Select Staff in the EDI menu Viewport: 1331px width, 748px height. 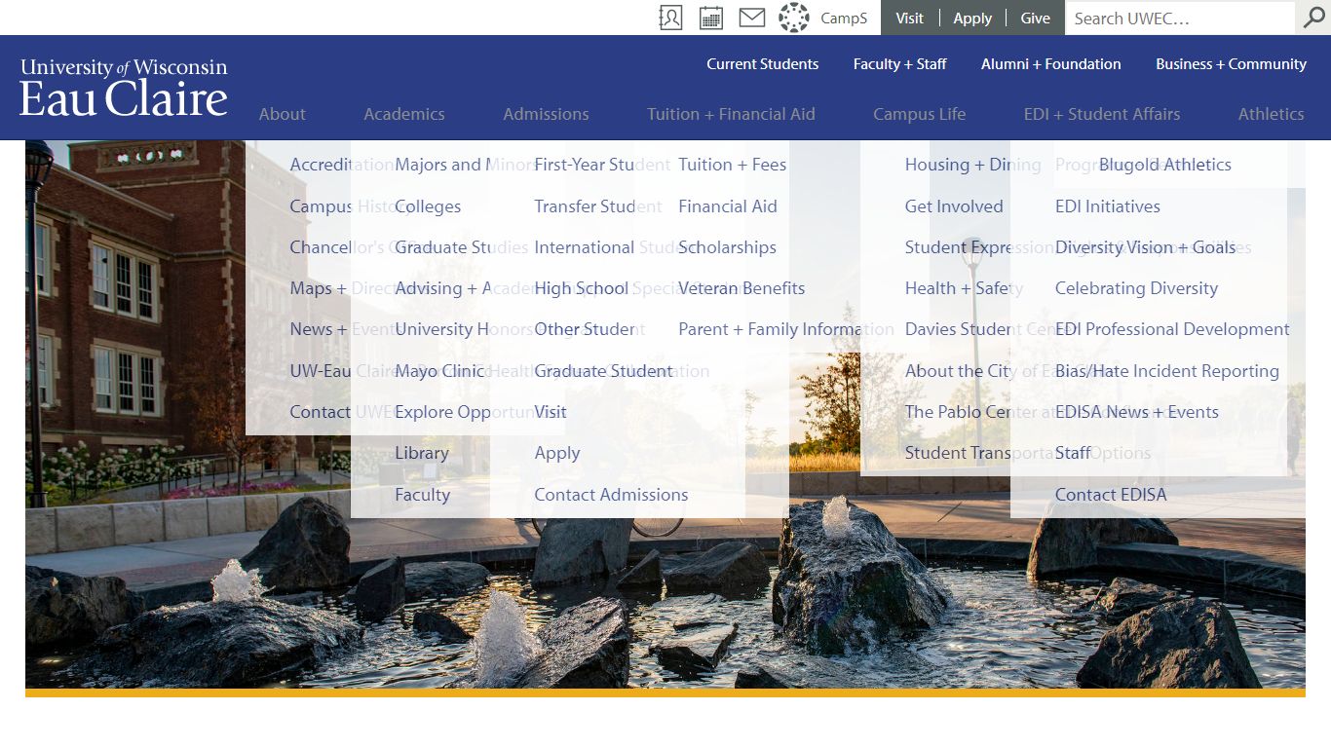pyautogui.click(x=1073, y=453)
